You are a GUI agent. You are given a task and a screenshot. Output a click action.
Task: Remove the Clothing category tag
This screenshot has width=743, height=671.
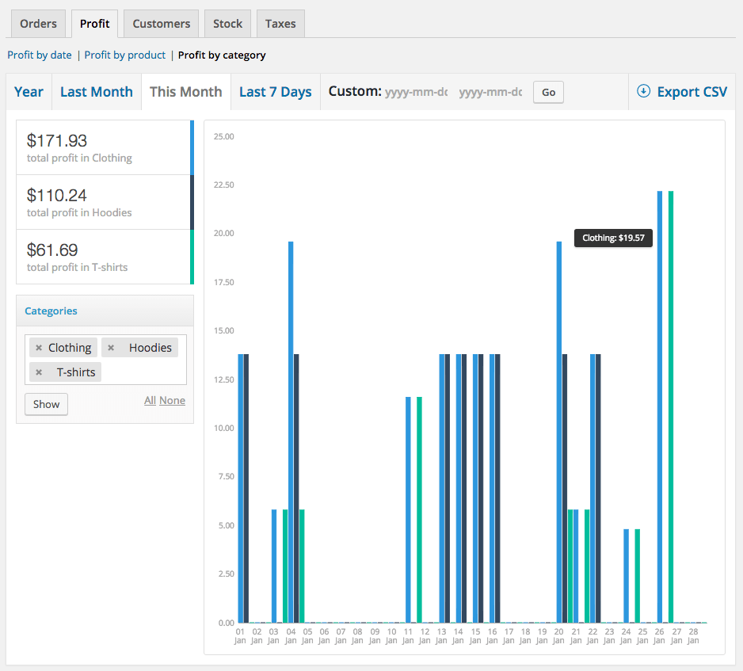(x=39, y=348)
